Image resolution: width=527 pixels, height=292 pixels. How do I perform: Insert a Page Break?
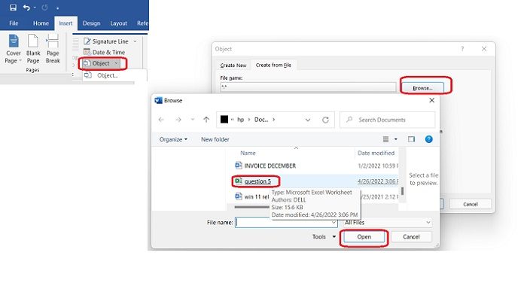click(53, 49)
